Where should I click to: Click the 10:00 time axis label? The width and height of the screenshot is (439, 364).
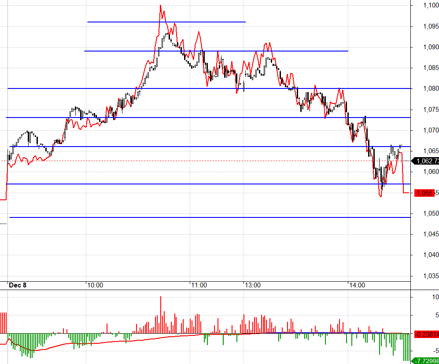click(x=95, y=285)
